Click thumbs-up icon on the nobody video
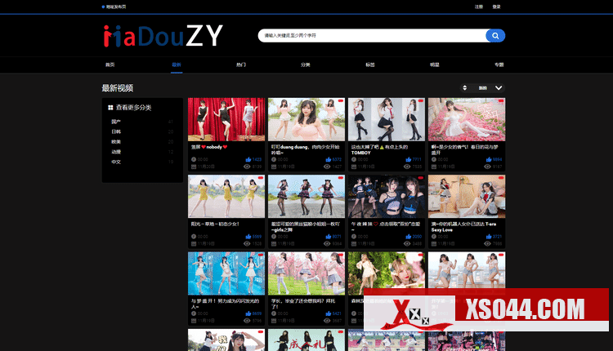This screenshot has width=613, height=351. [247, 159]
